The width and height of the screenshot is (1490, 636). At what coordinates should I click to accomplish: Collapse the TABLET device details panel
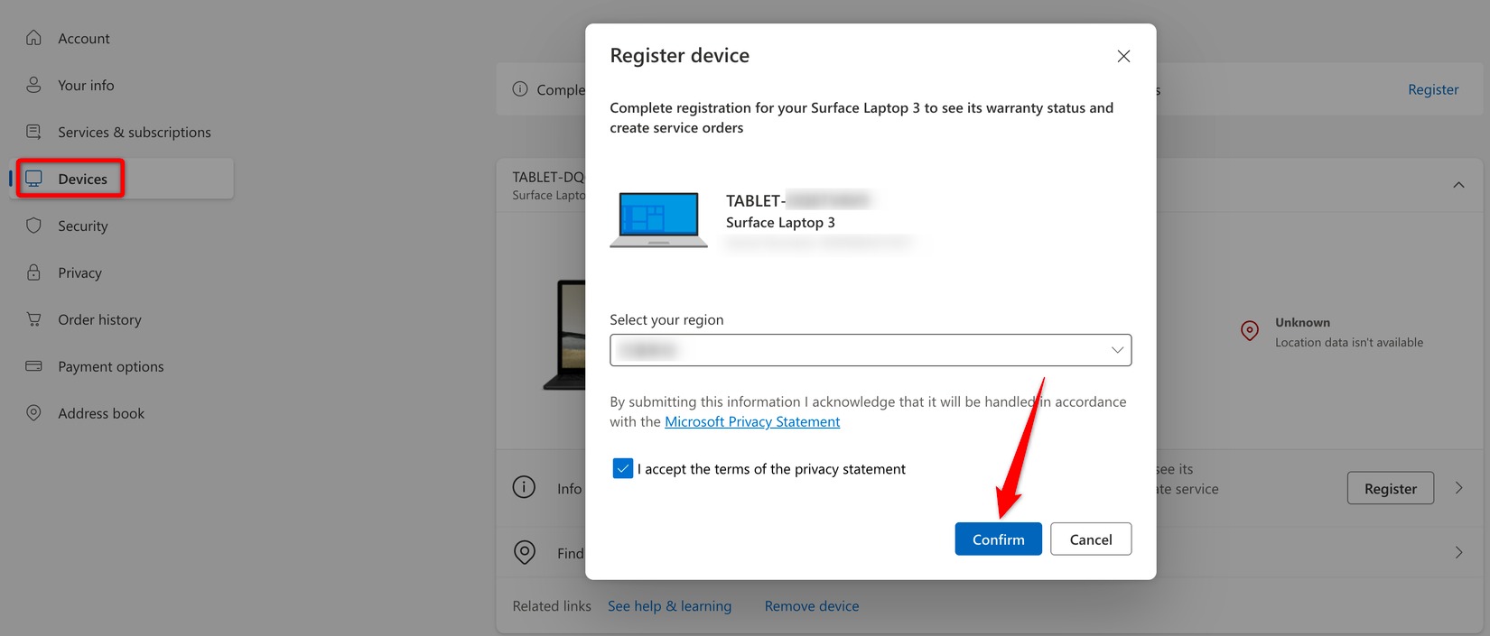coord(1458,184)
